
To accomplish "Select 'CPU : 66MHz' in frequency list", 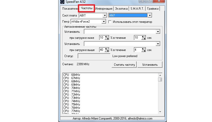I will point(72,75).
